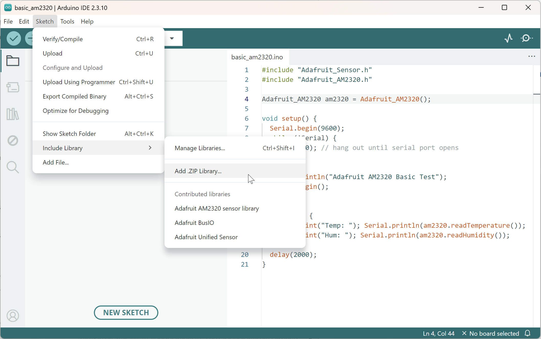
Task: Click the NEW SKETCH button
Action: pos(126,313)
